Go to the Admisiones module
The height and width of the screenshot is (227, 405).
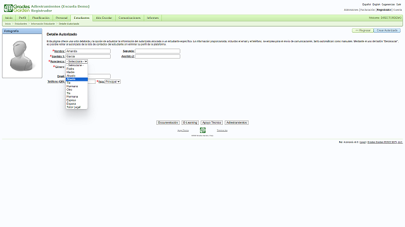(351, 10)
